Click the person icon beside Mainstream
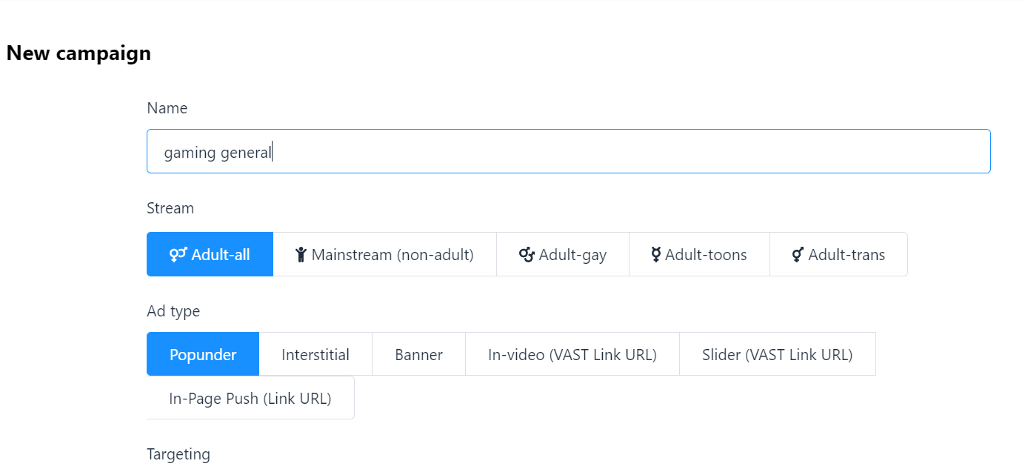This screenshot has height=475, width=1025. click(x=300, y=255)
